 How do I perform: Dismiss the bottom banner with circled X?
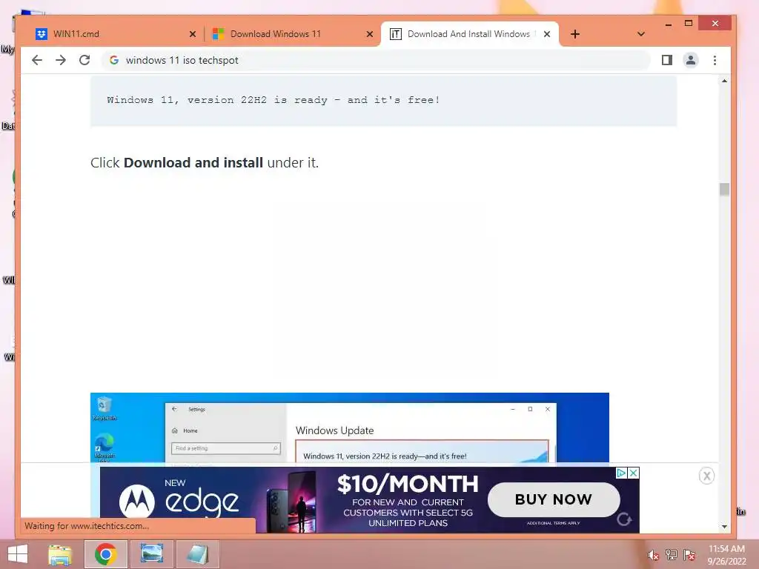[706, 476]
